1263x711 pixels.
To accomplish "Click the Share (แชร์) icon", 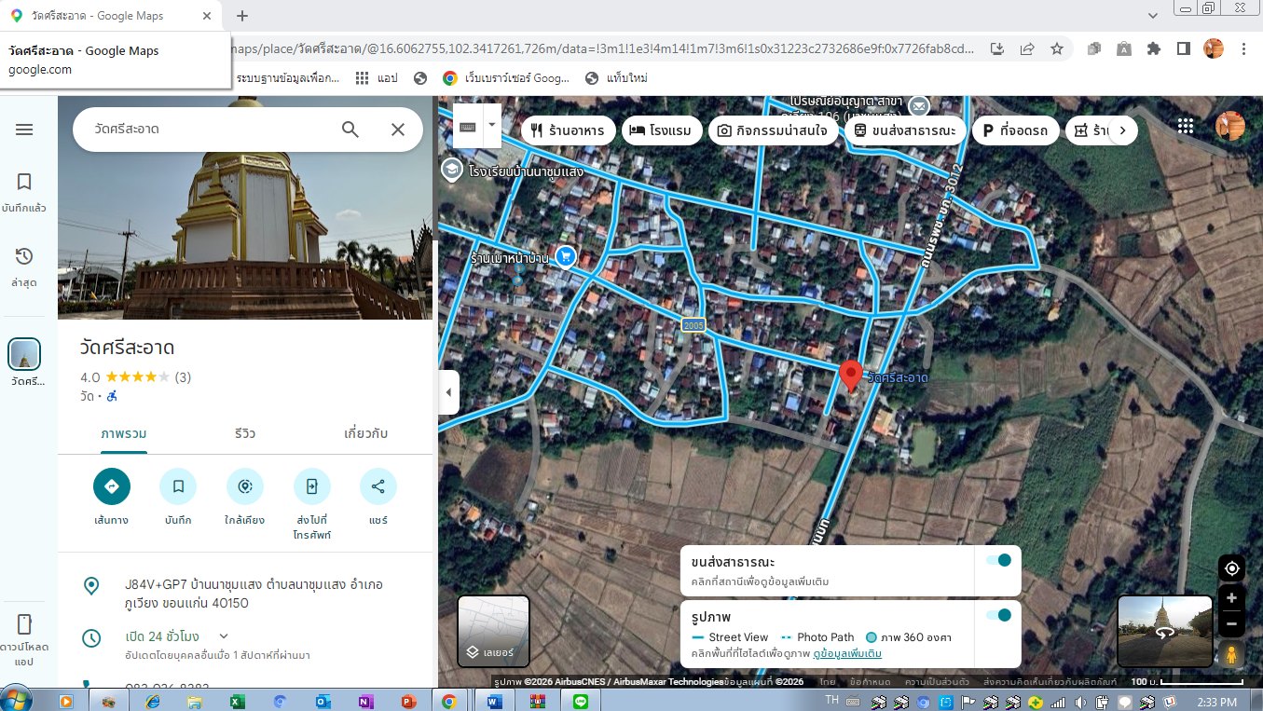I will pos(378,486).
